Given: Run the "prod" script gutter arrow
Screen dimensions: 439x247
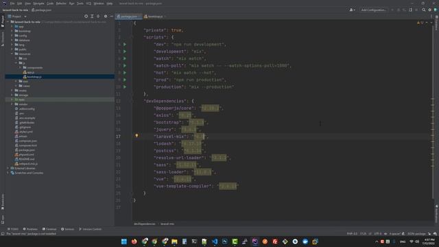Looking at the screenshot, I should click(x=125, y=80).
